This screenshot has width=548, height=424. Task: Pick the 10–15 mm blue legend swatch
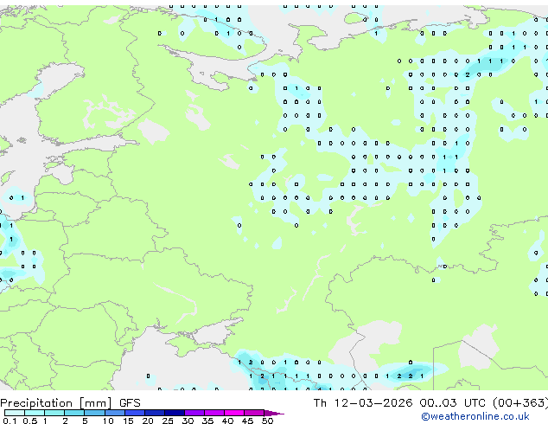(115, 413)
